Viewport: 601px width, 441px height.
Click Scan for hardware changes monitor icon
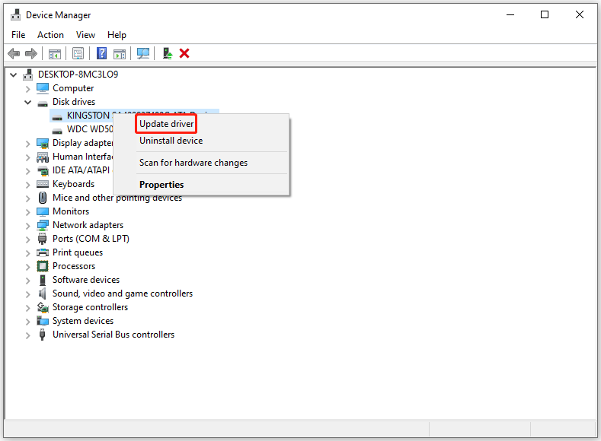143,53
